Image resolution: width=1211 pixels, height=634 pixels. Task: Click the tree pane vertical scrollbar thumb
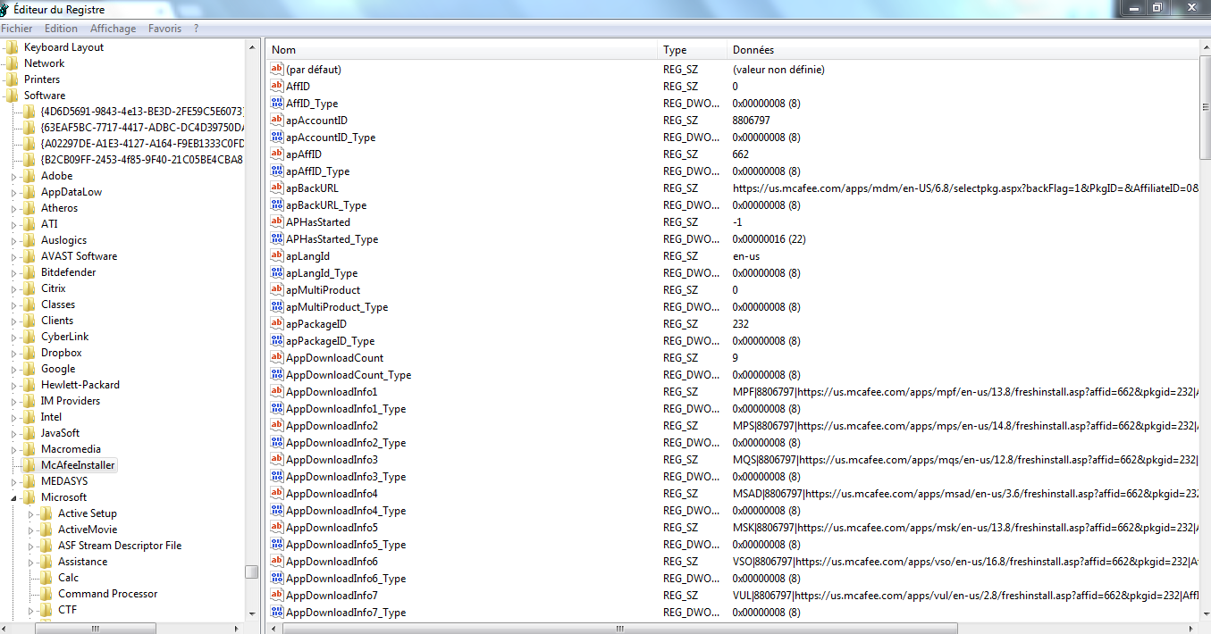pos(252,571)
